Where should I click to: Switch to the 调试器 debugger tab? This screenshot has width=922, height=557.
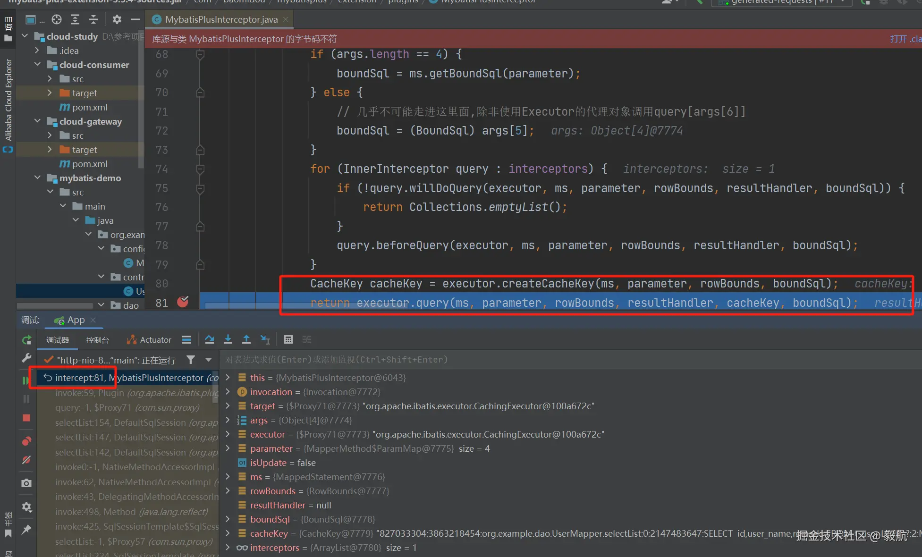click(58, 340)
